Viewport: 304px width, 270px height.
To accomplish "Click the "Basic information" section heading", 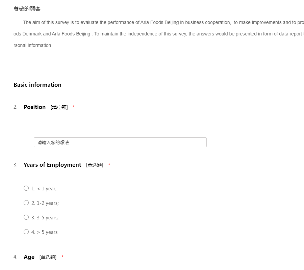I will pos(37,85).
